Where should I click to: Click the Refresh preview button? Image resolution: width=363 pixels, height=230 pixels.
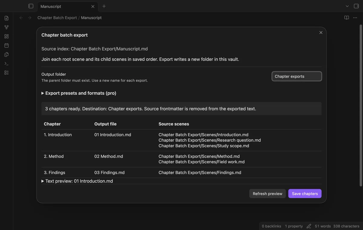(267, 194)
